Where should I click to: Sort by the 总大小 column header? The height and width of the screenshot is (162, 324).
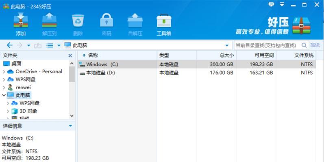(x=217, y=55)
